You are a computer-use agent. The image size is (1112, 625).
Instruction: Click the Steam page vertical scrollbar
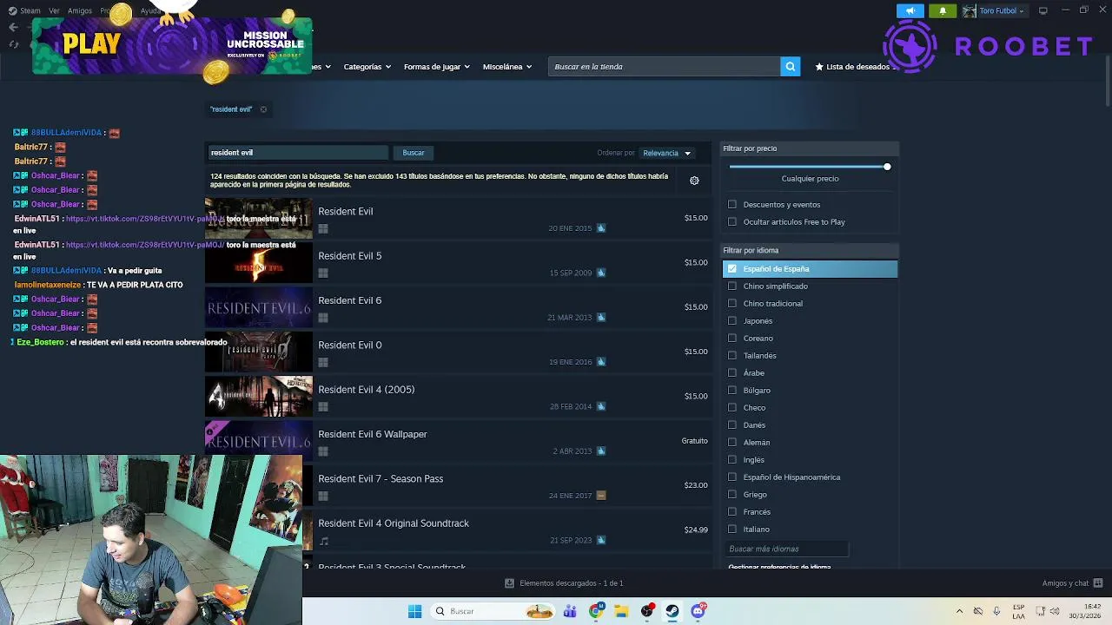coord(1107,82)
